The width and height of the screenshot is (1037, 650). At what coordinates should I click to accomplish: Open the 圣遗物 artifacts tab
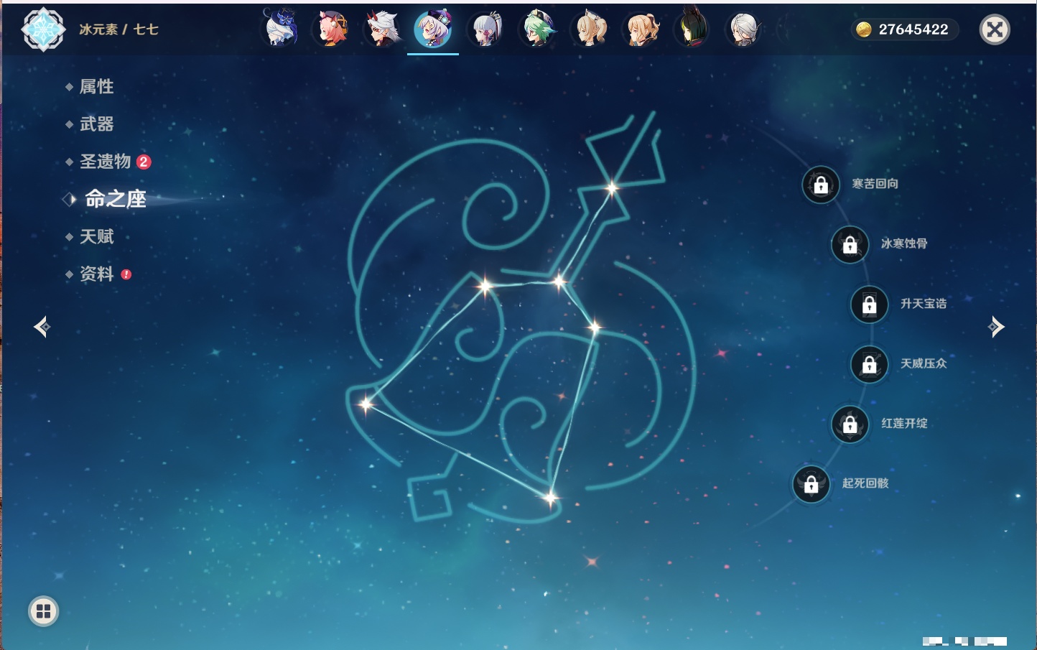(x=106, y=162)
